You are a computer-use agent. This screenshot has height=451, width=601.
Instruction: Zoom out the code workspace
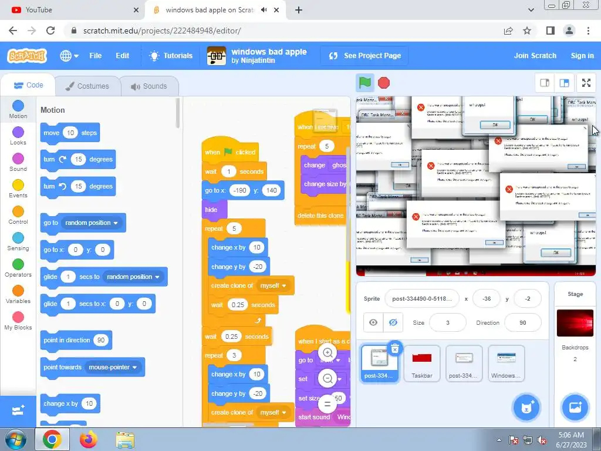click(327, 379)
